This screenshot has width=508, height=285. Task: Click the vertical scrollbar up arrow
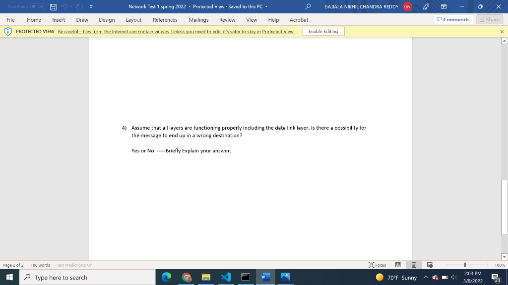click(x=504, y=41)
